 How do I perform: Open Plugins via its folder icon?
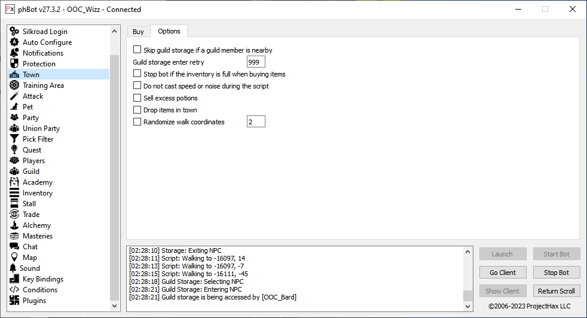coord(15,301)
